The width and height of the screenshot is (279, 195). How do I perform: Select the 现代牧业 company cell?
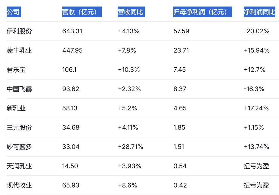[x=19, y=185]
